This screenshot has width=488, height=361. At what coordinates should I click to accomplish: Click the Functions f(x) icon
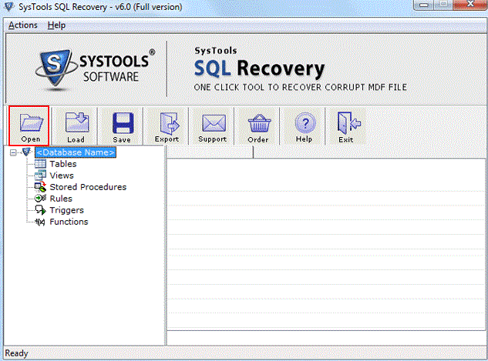[40, 222]
